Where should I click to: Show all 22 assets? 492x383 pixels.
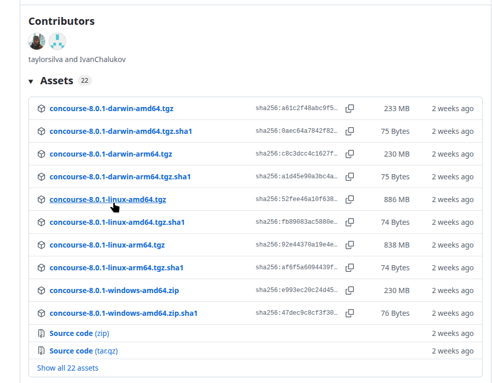[x=67, y=367]
